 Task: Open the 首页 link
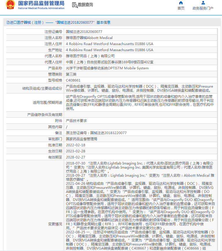[181, 8]
